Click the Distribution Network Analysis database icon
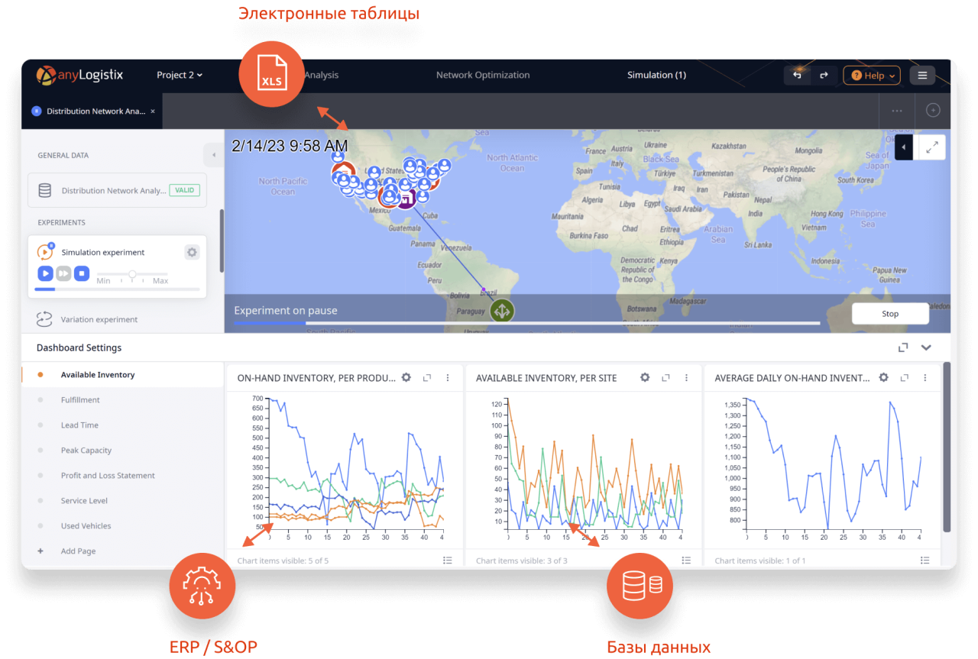The height and width of the screenshot is (659, 978). [45, 190]
